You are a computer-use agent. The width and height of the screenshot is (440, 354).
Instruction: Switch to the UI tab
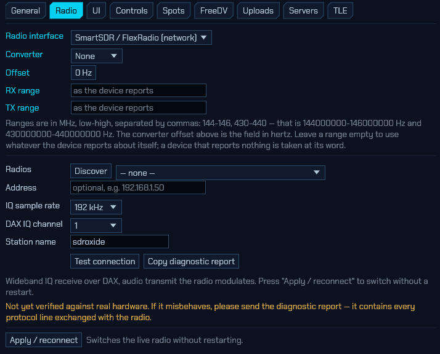pos(96,10)
